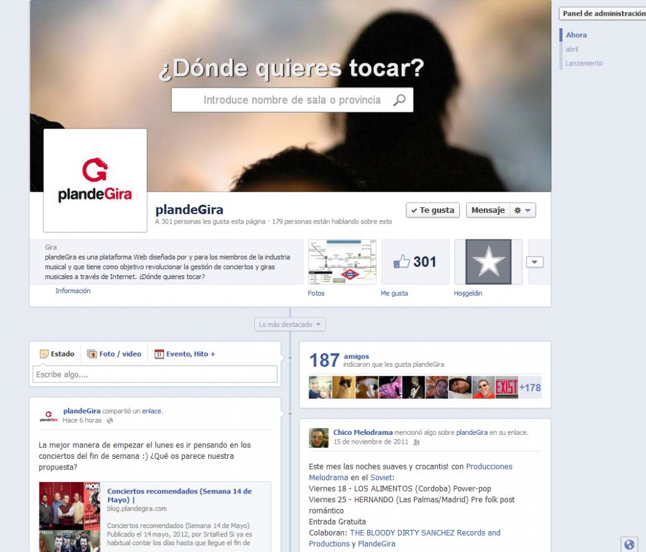Click the Fotos label link
Image resolution: width=646 pixels, height=552 pixels.
316,293
